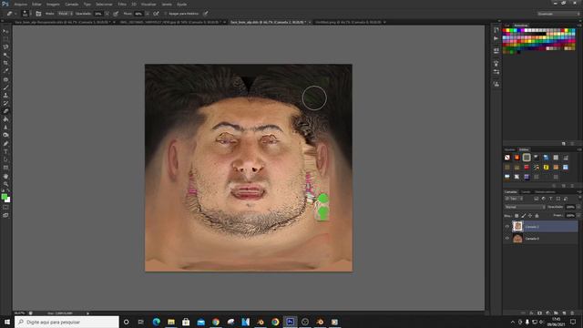Select the Zoom tool
This screenshot has height=328, width=583.
[x=5, y=184]
